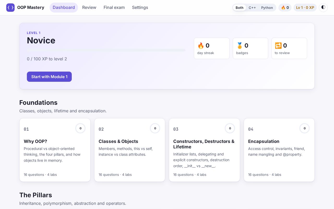Select the Both language option
This screenshot has height=209, width=334.
tap(240, 8)
